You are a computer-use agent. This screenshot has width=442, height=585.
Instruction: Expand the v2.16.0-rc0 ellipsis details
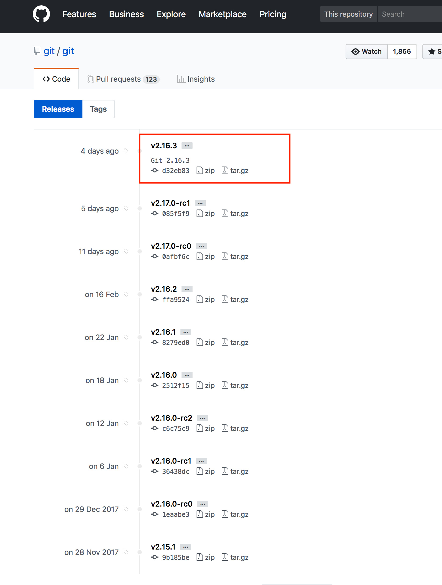(x=203, y=504)
